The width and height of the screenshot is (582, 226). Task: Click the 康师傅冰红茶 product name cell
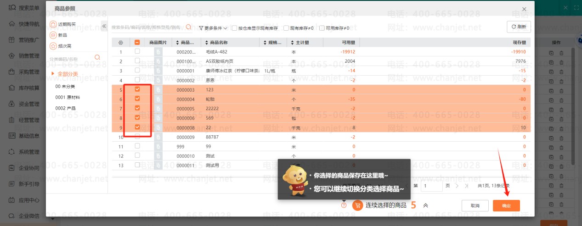click(232, 71)
